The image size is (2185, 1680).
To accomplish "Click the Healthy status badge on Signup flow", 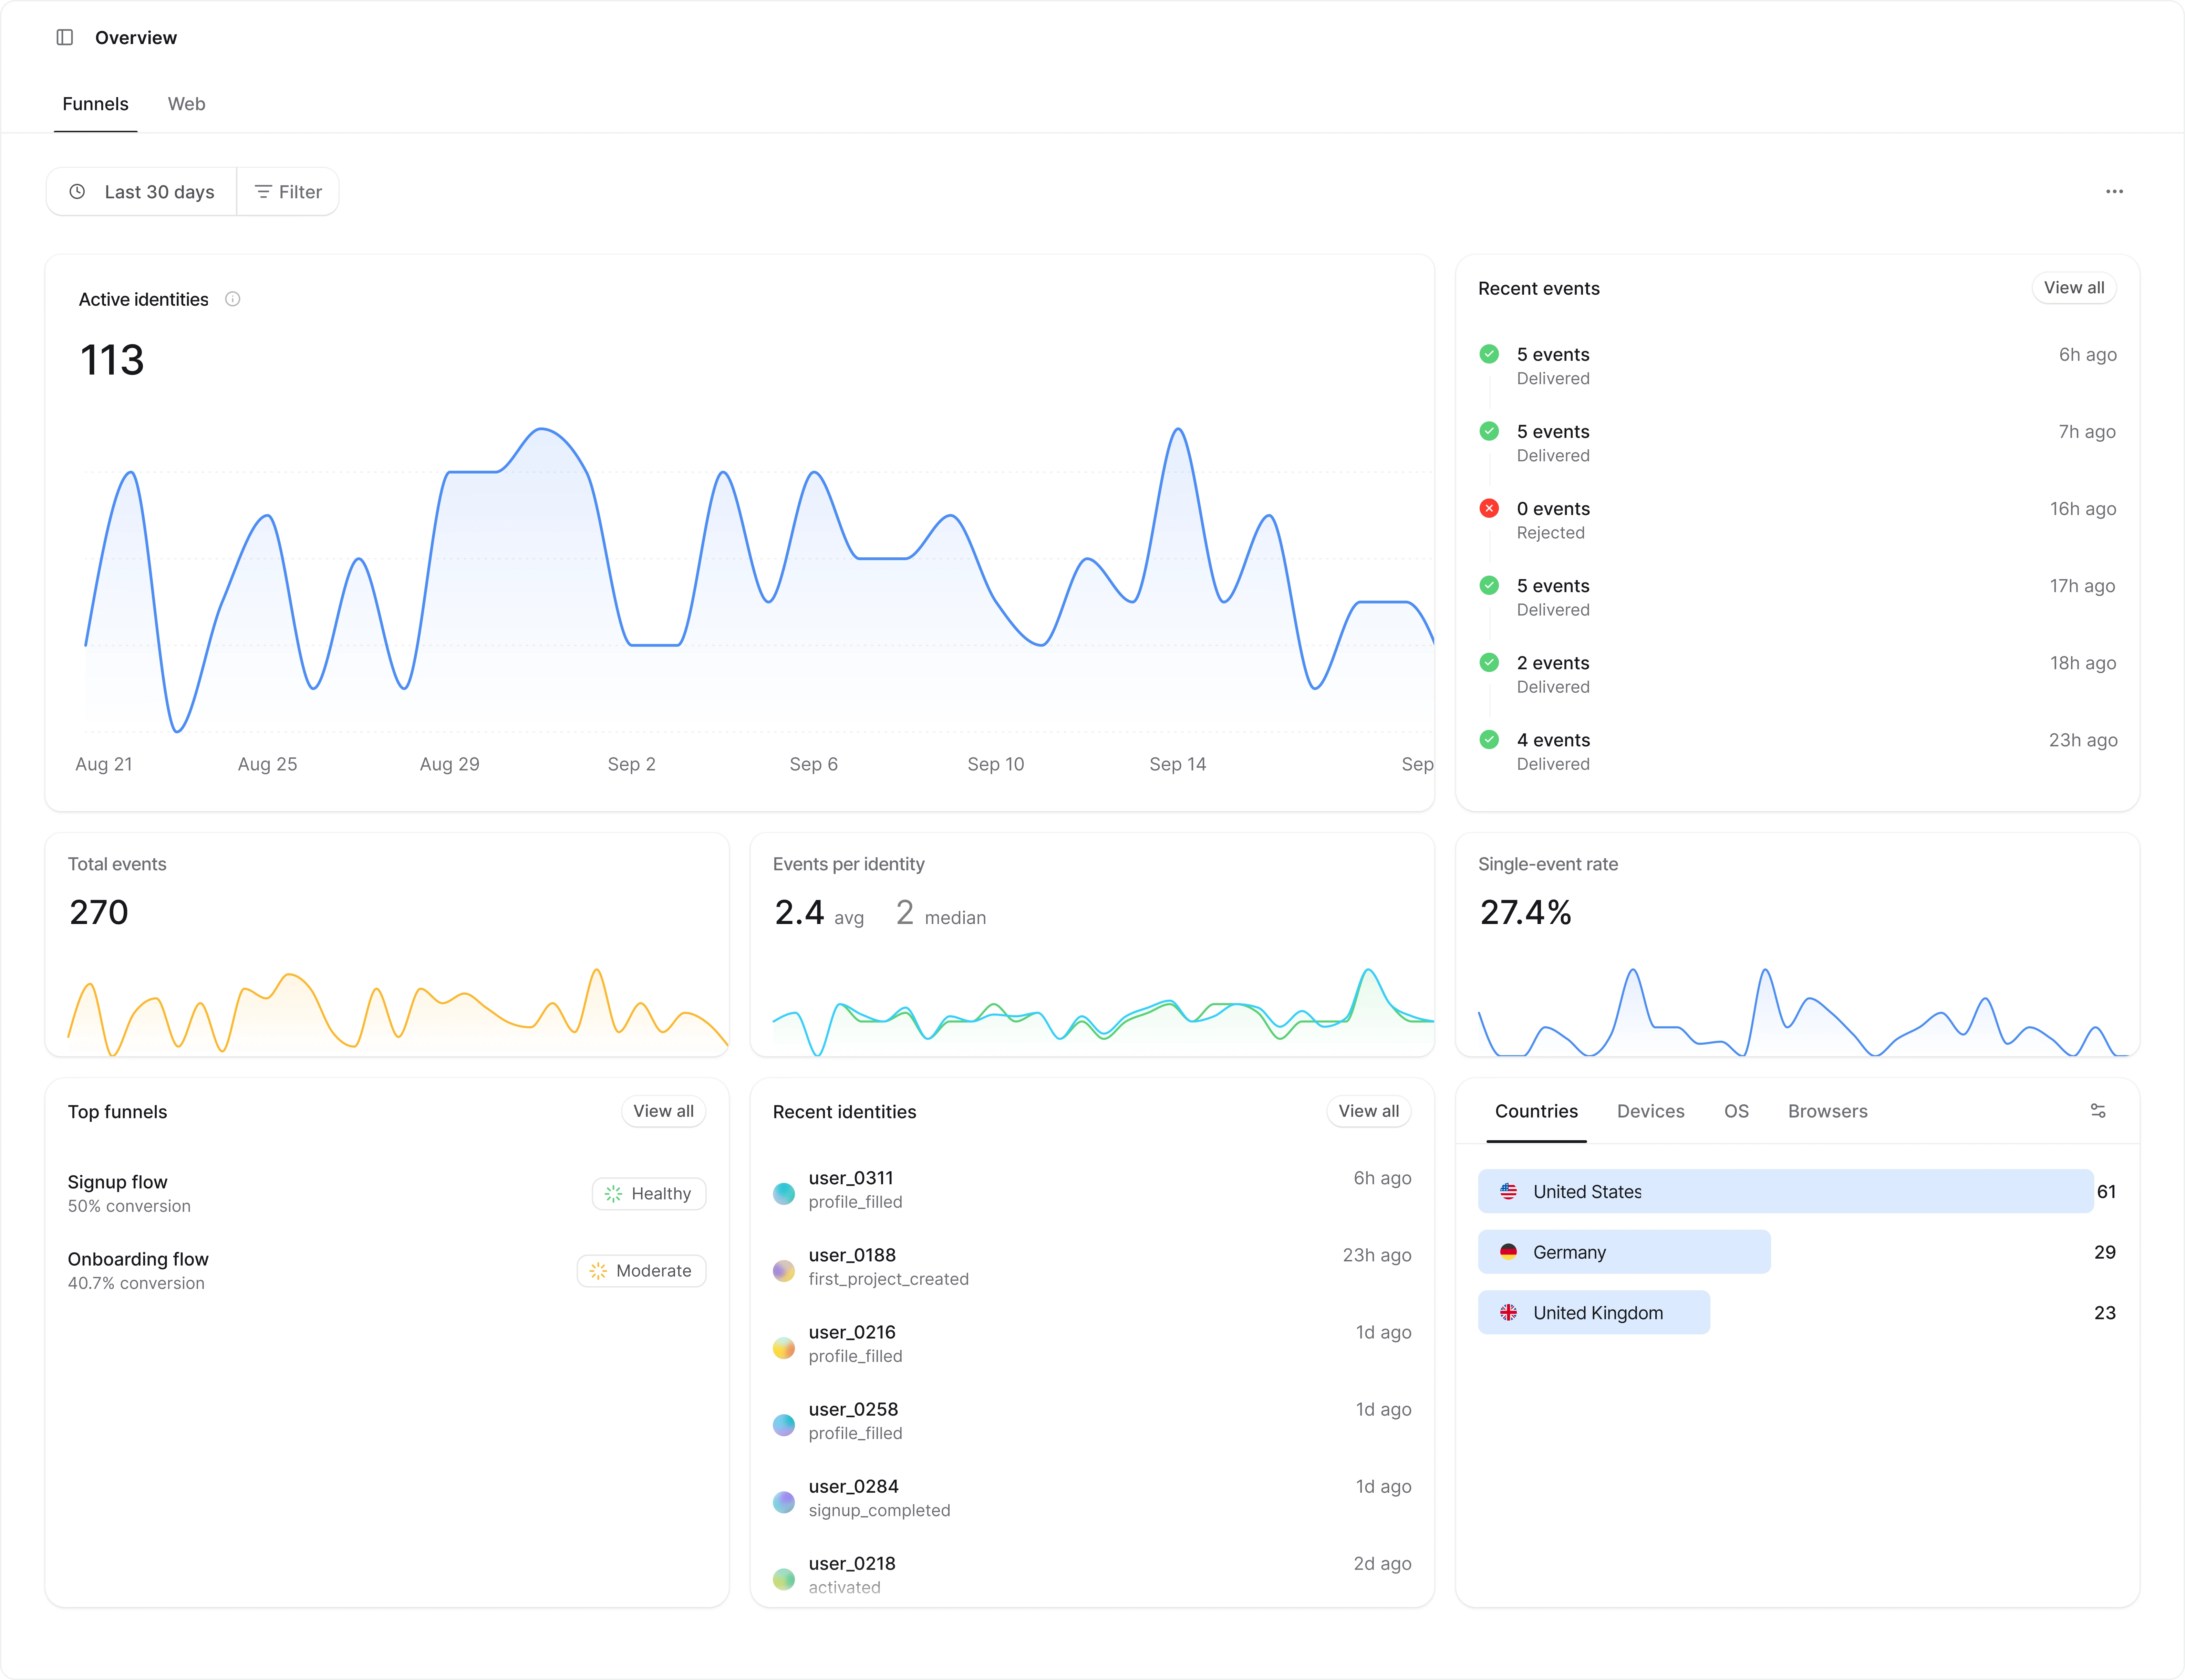I will click(x=649, y=1194).
